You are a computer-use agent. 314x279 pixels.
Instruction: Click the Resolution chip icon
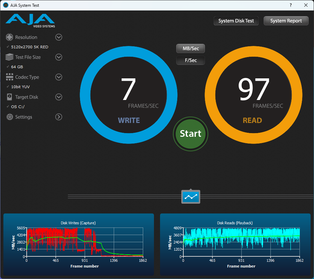pos(9,37)
